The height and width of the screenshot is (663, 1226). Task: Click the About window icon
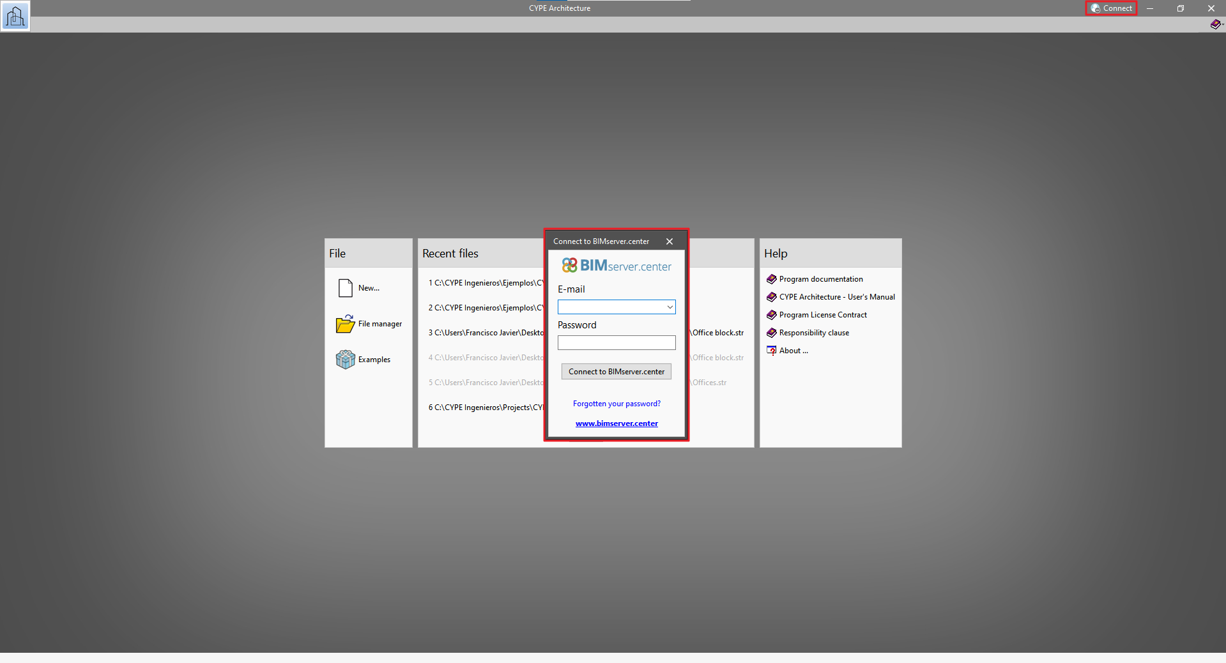[x=771, y=351]
